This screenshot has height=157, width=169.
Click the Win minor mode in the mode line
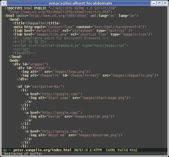tap(133, 150)
